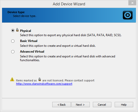The height and width of the screenshot is (112, 138).
Task: Click the Device type header title
Action: coord(16,12)
